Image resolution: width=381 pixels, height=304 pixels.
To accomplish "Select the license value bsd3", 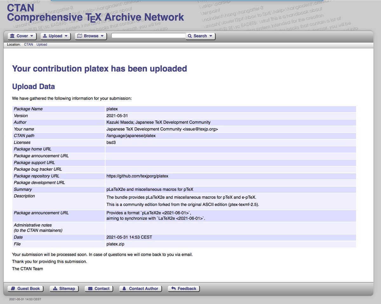I will [x=111, y=142].
